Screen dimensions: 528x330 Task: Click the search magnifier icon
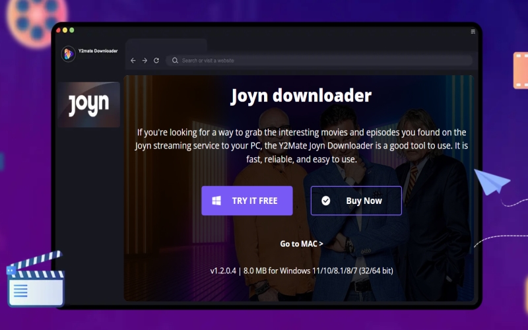(175, 61)
